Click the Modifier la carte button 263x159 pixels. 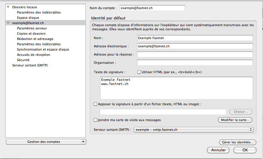point(235,120)
